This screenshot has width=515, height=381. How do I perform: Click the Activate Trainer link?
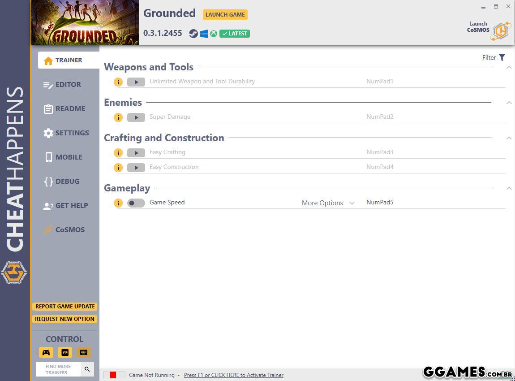[x=233, y=375]
